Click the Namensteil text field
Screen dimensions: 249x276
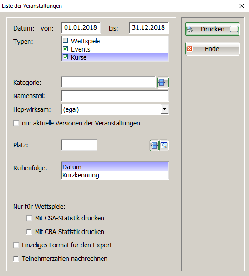(x=115, y=96)
